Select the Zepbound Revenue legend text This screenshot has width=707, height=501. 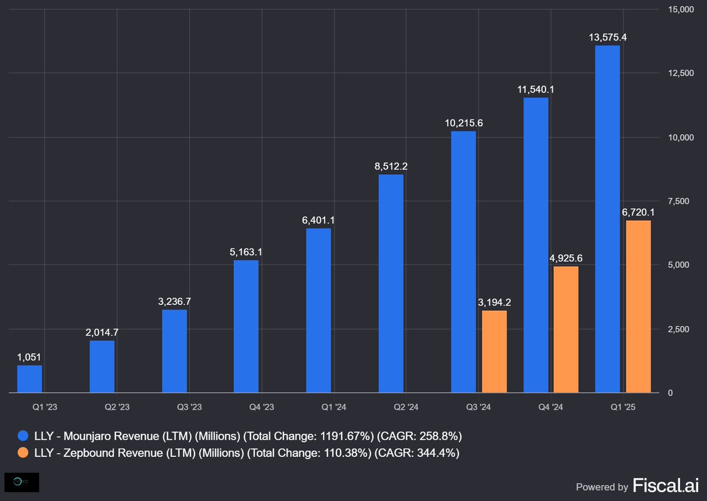pos(247,453)
